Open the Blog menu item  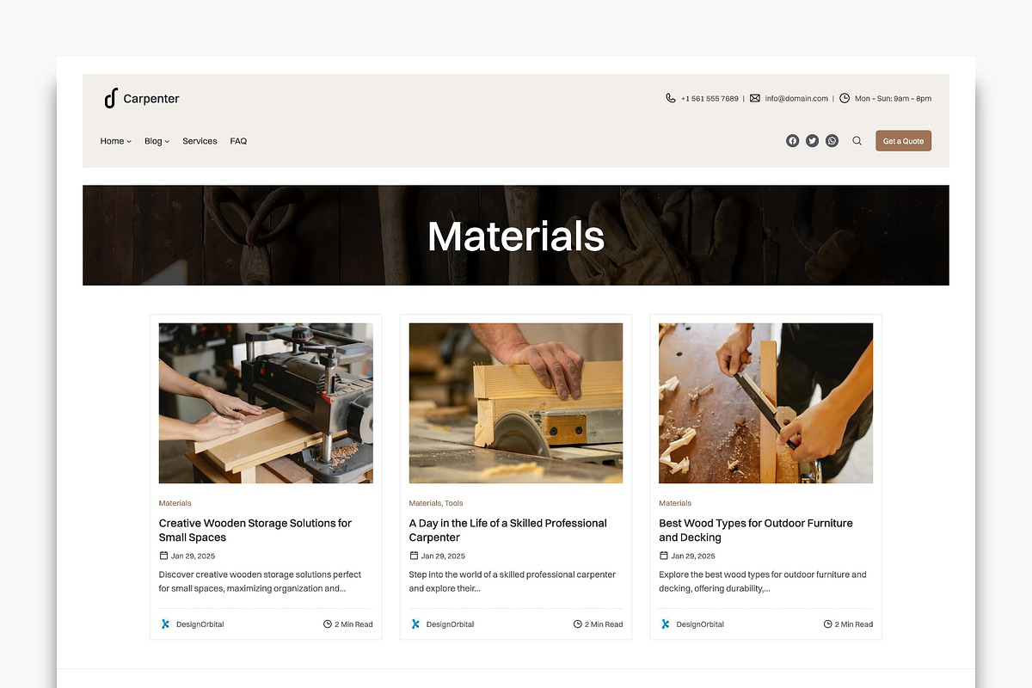click(x=153, y=141)
